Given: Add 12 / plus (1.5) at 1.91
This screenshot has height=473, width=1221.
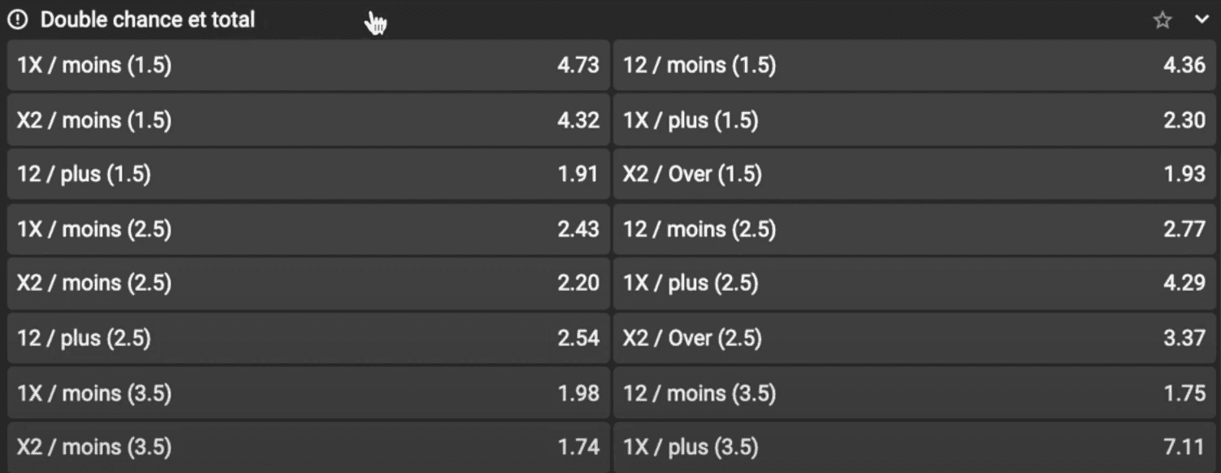Looking at the screenshot, I should pyautogui.click(x=308, y=174).
